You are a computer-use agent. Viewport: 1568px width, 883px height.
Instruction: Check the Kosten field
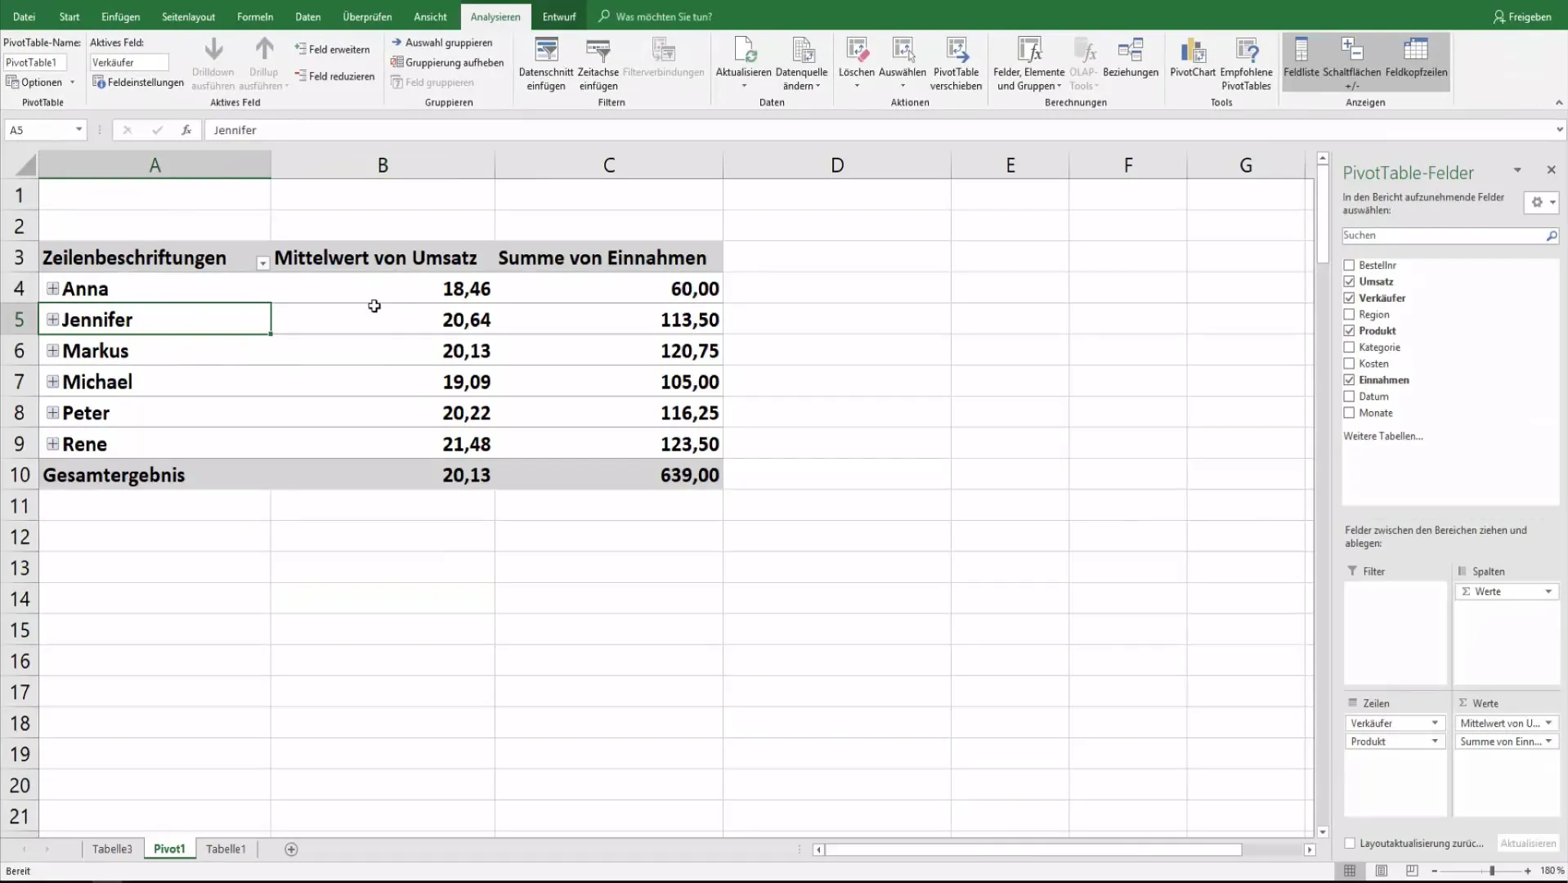click(1349, 364)
